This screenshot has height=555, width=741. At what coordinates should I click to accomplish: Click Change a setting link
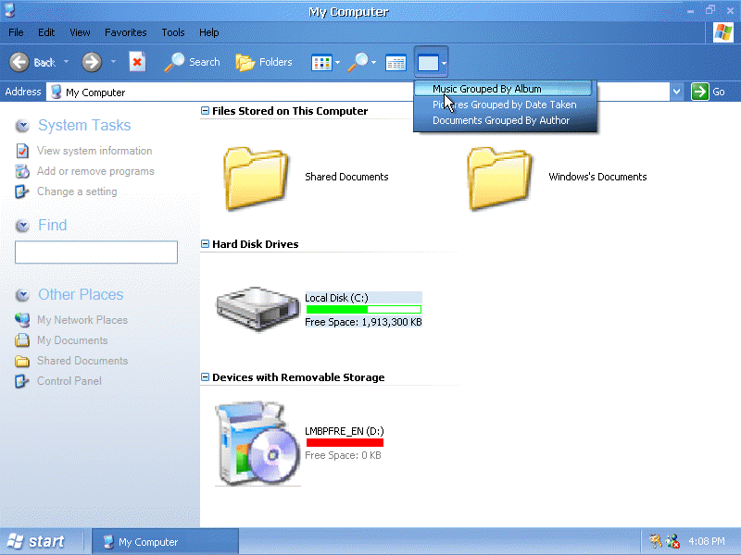77,191
